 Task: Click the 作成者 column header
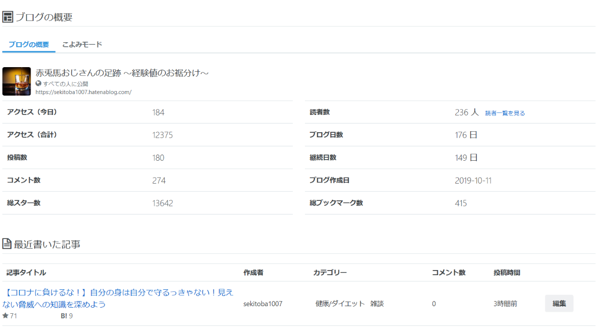click(253, 273)
